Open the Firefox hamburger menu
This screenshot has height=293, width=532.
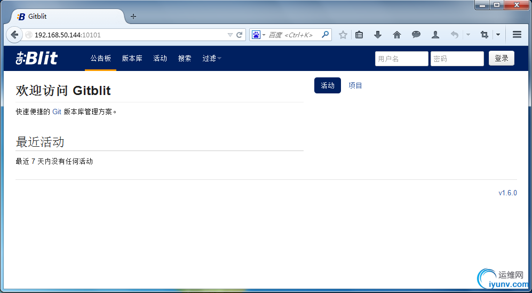(517, 35)
